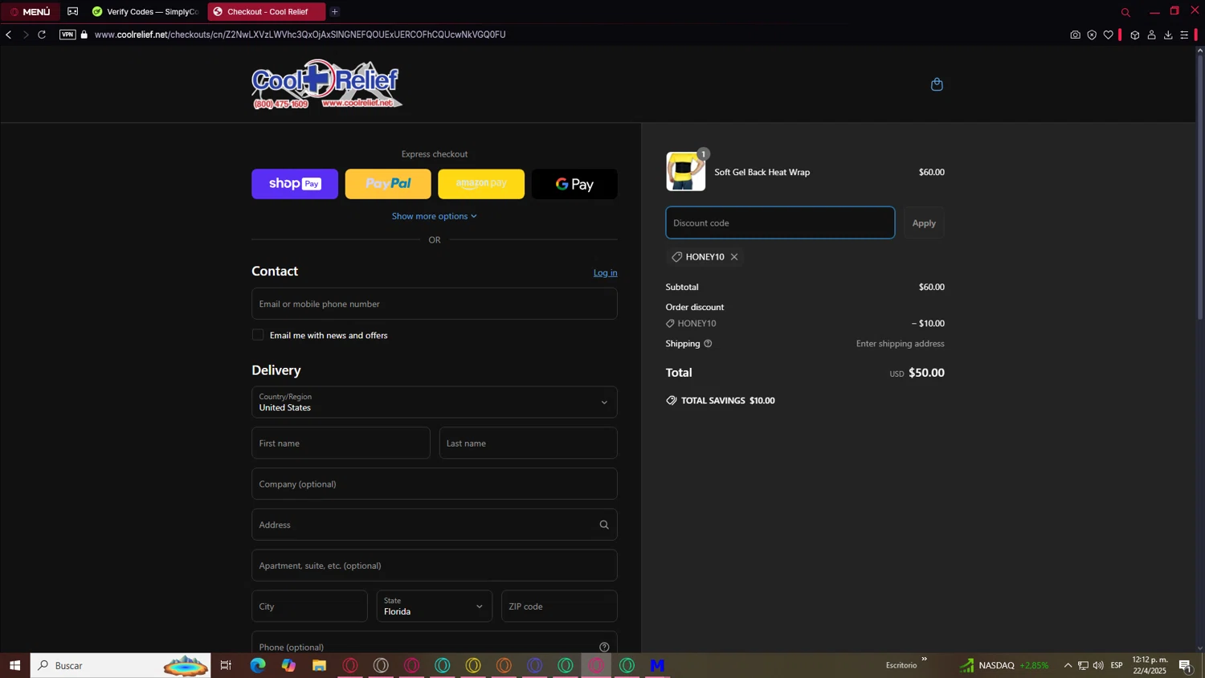1205x678 pixels.
Task: Pay with Amazon Pay
Action: click(481, 184)
